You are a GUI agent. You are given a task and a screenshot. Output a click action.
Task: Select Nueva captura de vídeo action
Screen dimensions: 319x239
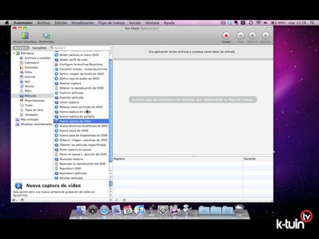(81, 121)
